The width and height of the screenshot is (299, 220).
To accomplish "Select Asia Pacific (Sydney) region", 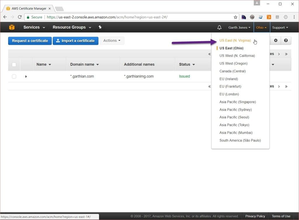I will click(236, 109).
